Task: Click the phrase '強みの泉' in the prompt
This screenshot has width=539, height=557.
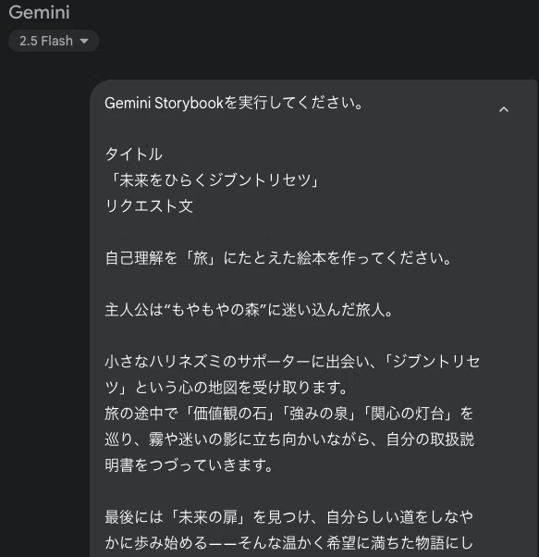Action: click(318, 414)
